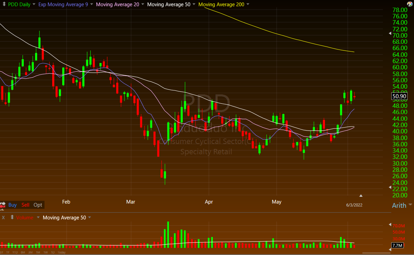Click the Exp Moving Average 9 label

click(63, 4)
